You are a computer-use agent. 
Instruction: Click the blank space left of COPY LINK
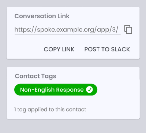(25, 49)
